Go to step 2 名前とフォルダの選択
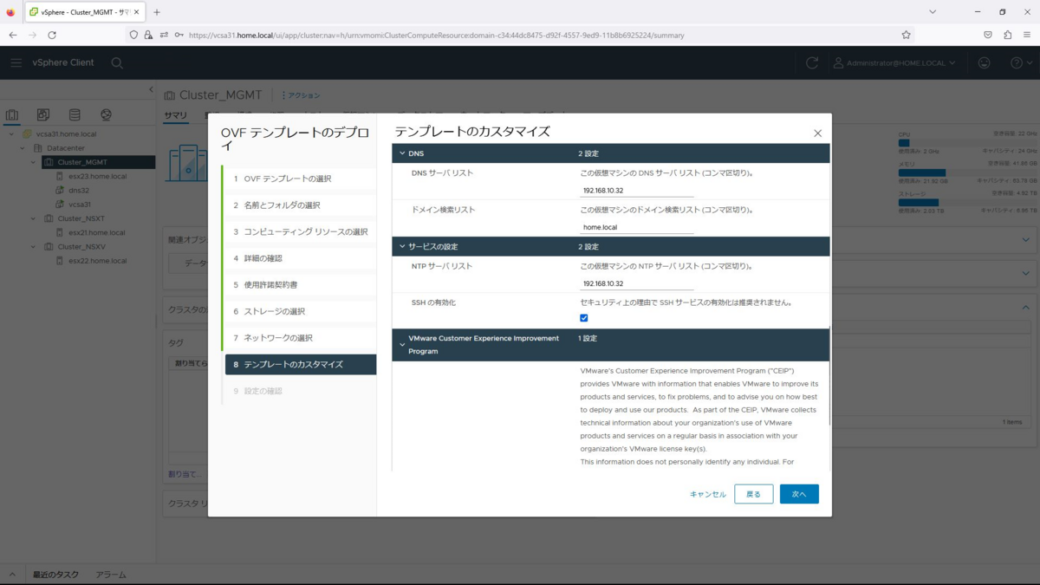The width and height of the screenshot is (1040, 585). coord(300,205)
